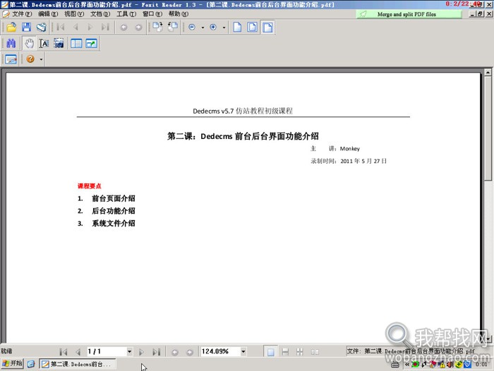Image resolution: width=494 pixels, height=371 pixels.
Task: Open the 文件 menu
Action: pyautogui.click(x=22, y=14)
